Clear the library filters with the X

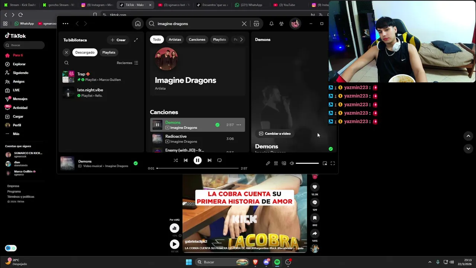[x=66, y=52]
